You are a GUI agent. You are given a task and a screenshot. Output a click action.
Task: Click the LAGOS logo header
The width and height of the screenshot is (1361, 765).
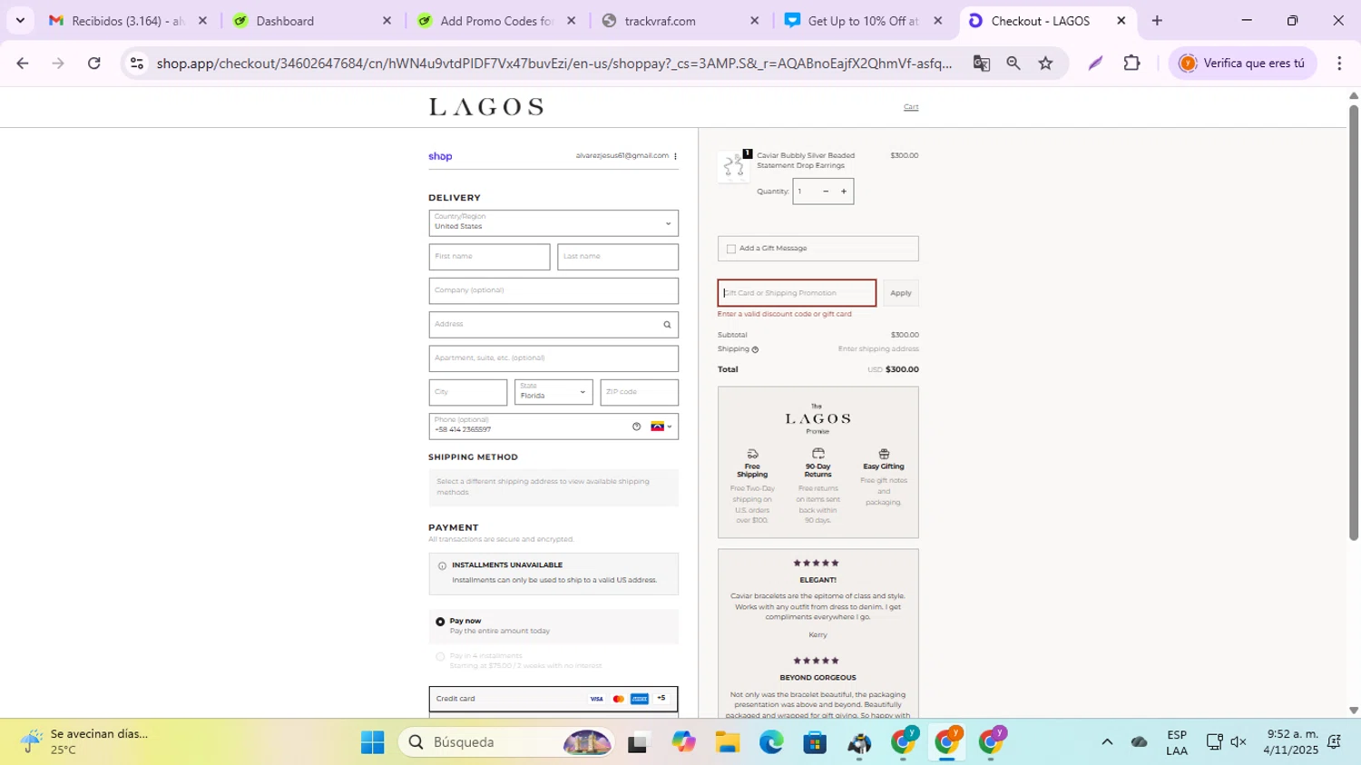(486, 107)
